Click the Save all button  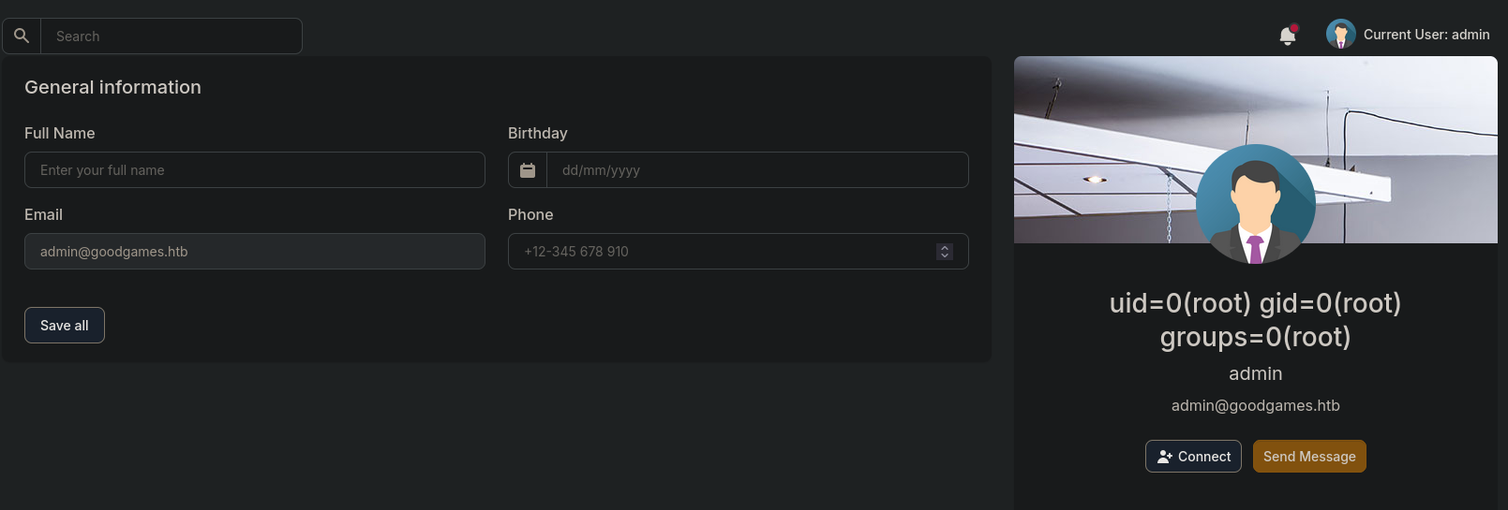coord(65,326)
